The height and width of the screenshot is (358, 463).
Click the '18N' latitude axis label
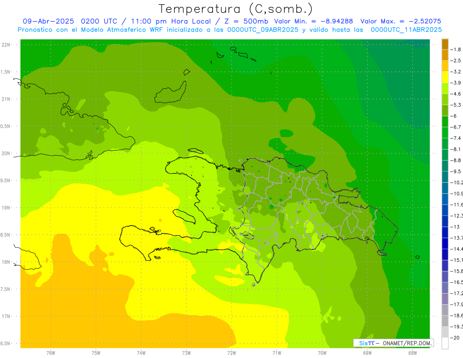(x=5, y=262)
